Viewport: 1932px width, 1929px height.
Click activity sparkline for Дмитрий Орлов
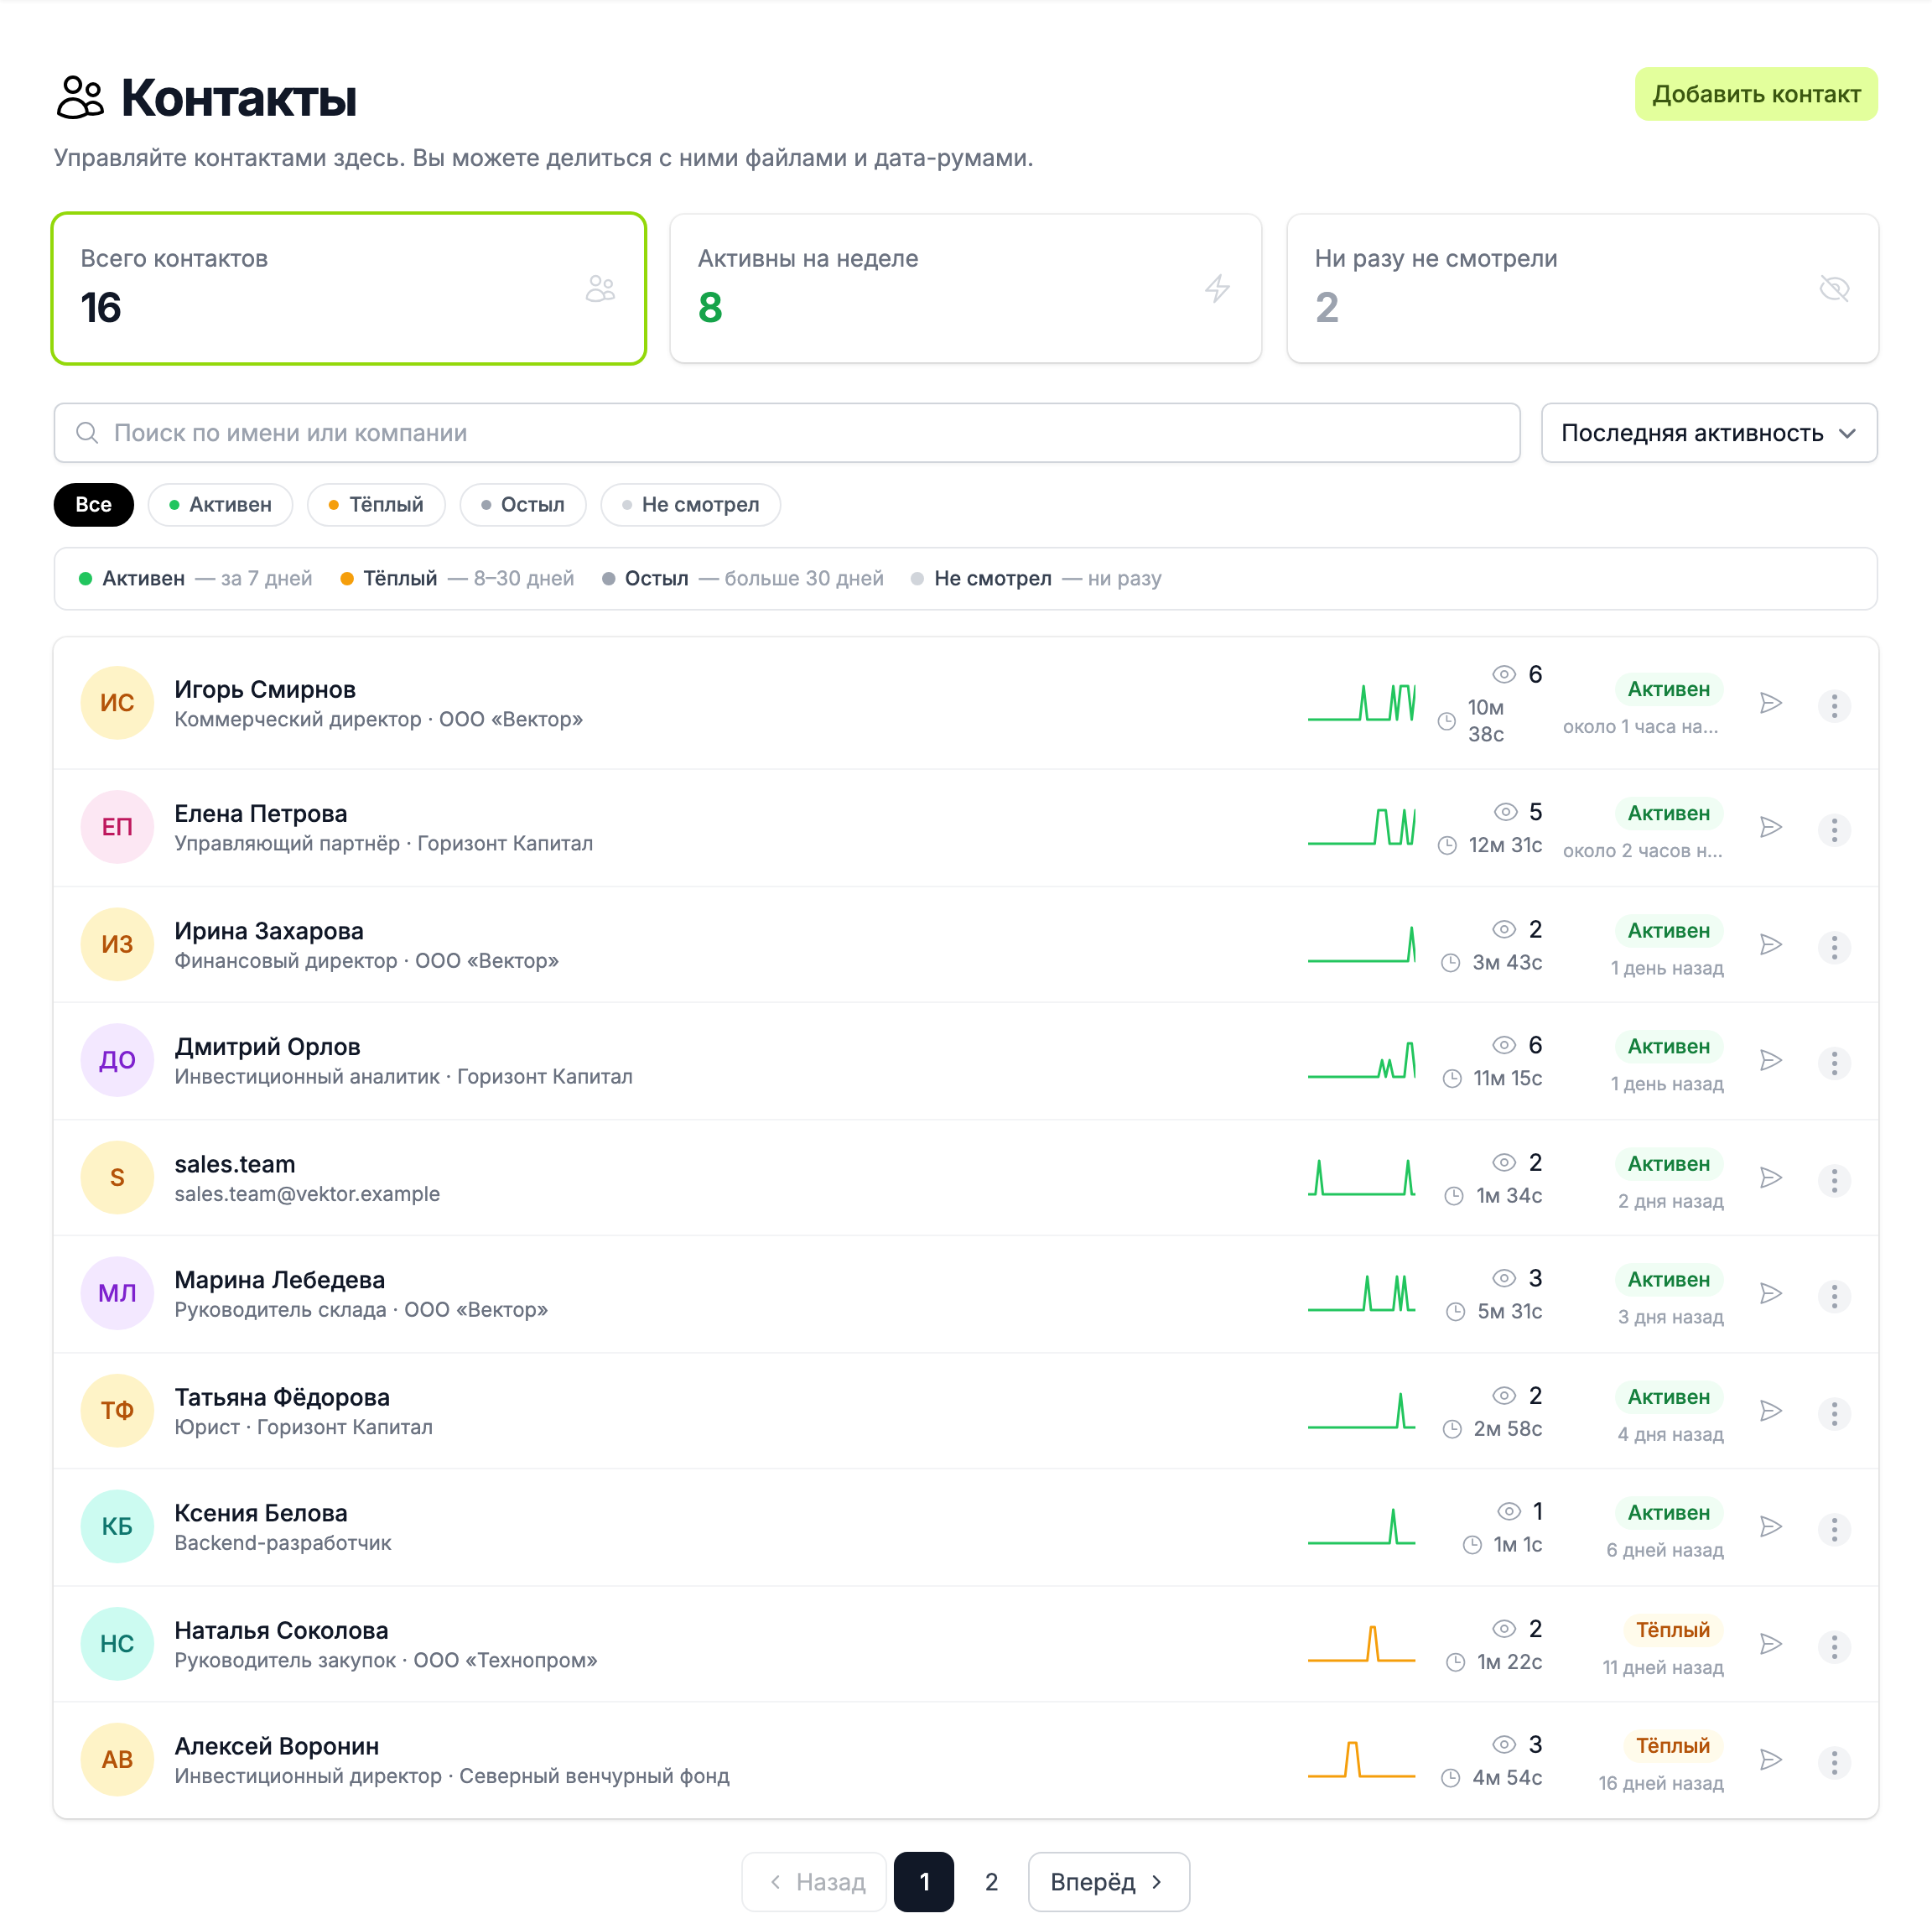coord(1361,1060)
